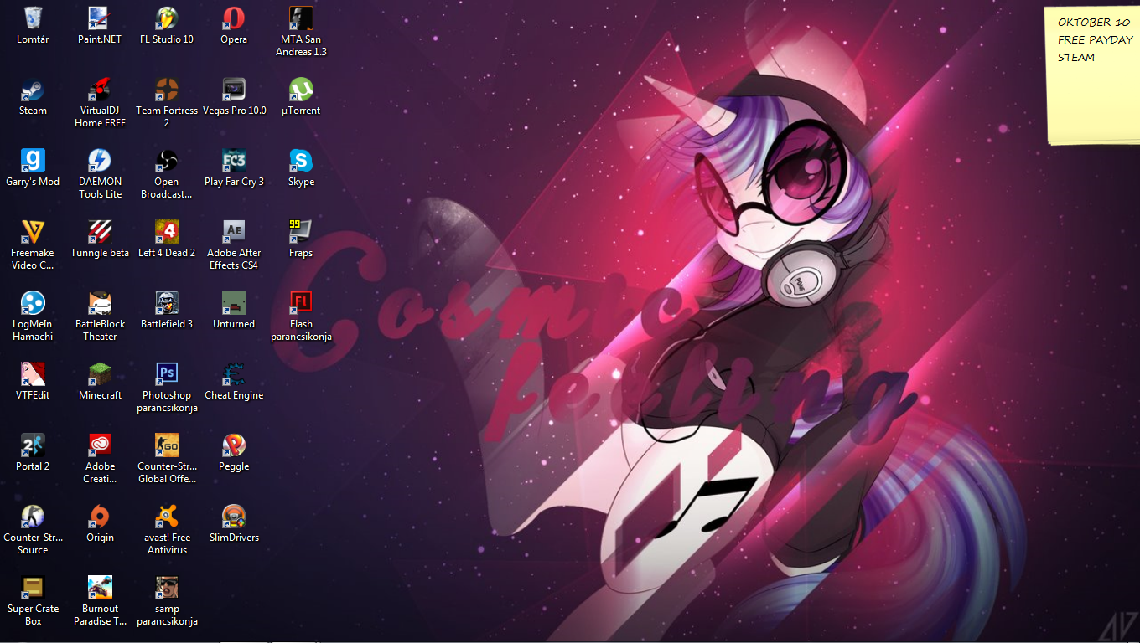Viewport: 1140px width, 643px height.
Task: Select the Opera browser icon
Action: (234, 18)
